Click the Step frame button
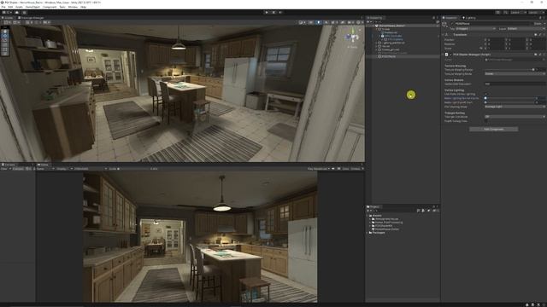547x307 pixels. point(280,13)
